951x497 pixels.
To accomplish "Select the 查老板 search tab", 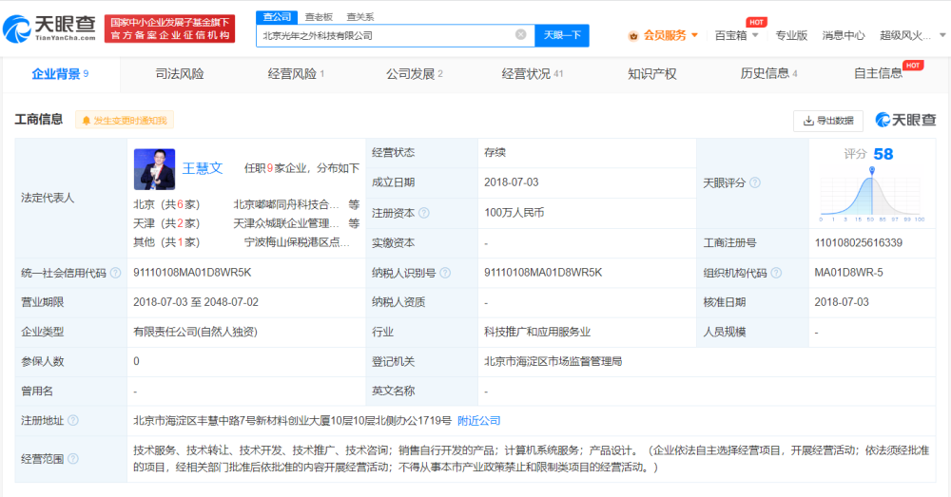I will tap(319, 17).
